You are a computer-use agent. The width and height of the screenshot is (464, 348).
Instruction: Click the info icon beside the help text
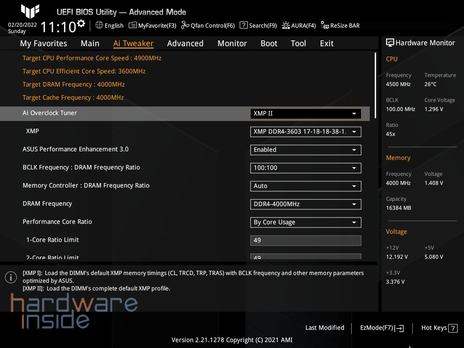click(x=11, y=277)
